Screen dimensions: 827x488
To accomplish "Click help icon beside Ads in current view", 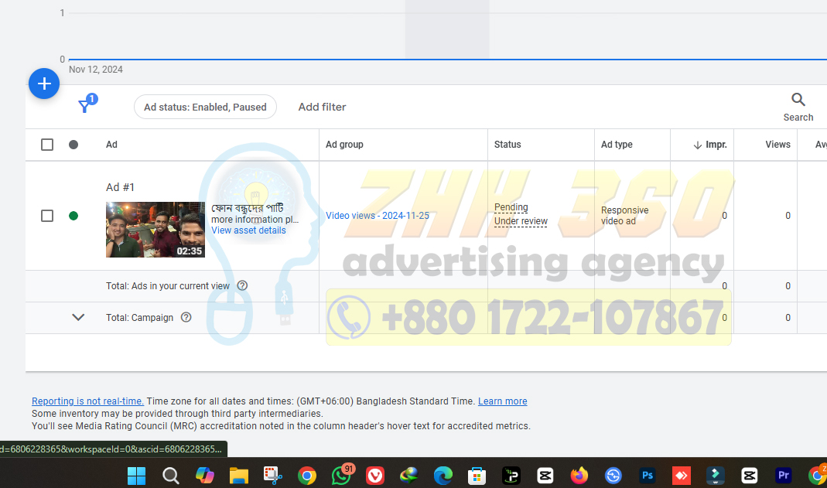I will [242, 285].
